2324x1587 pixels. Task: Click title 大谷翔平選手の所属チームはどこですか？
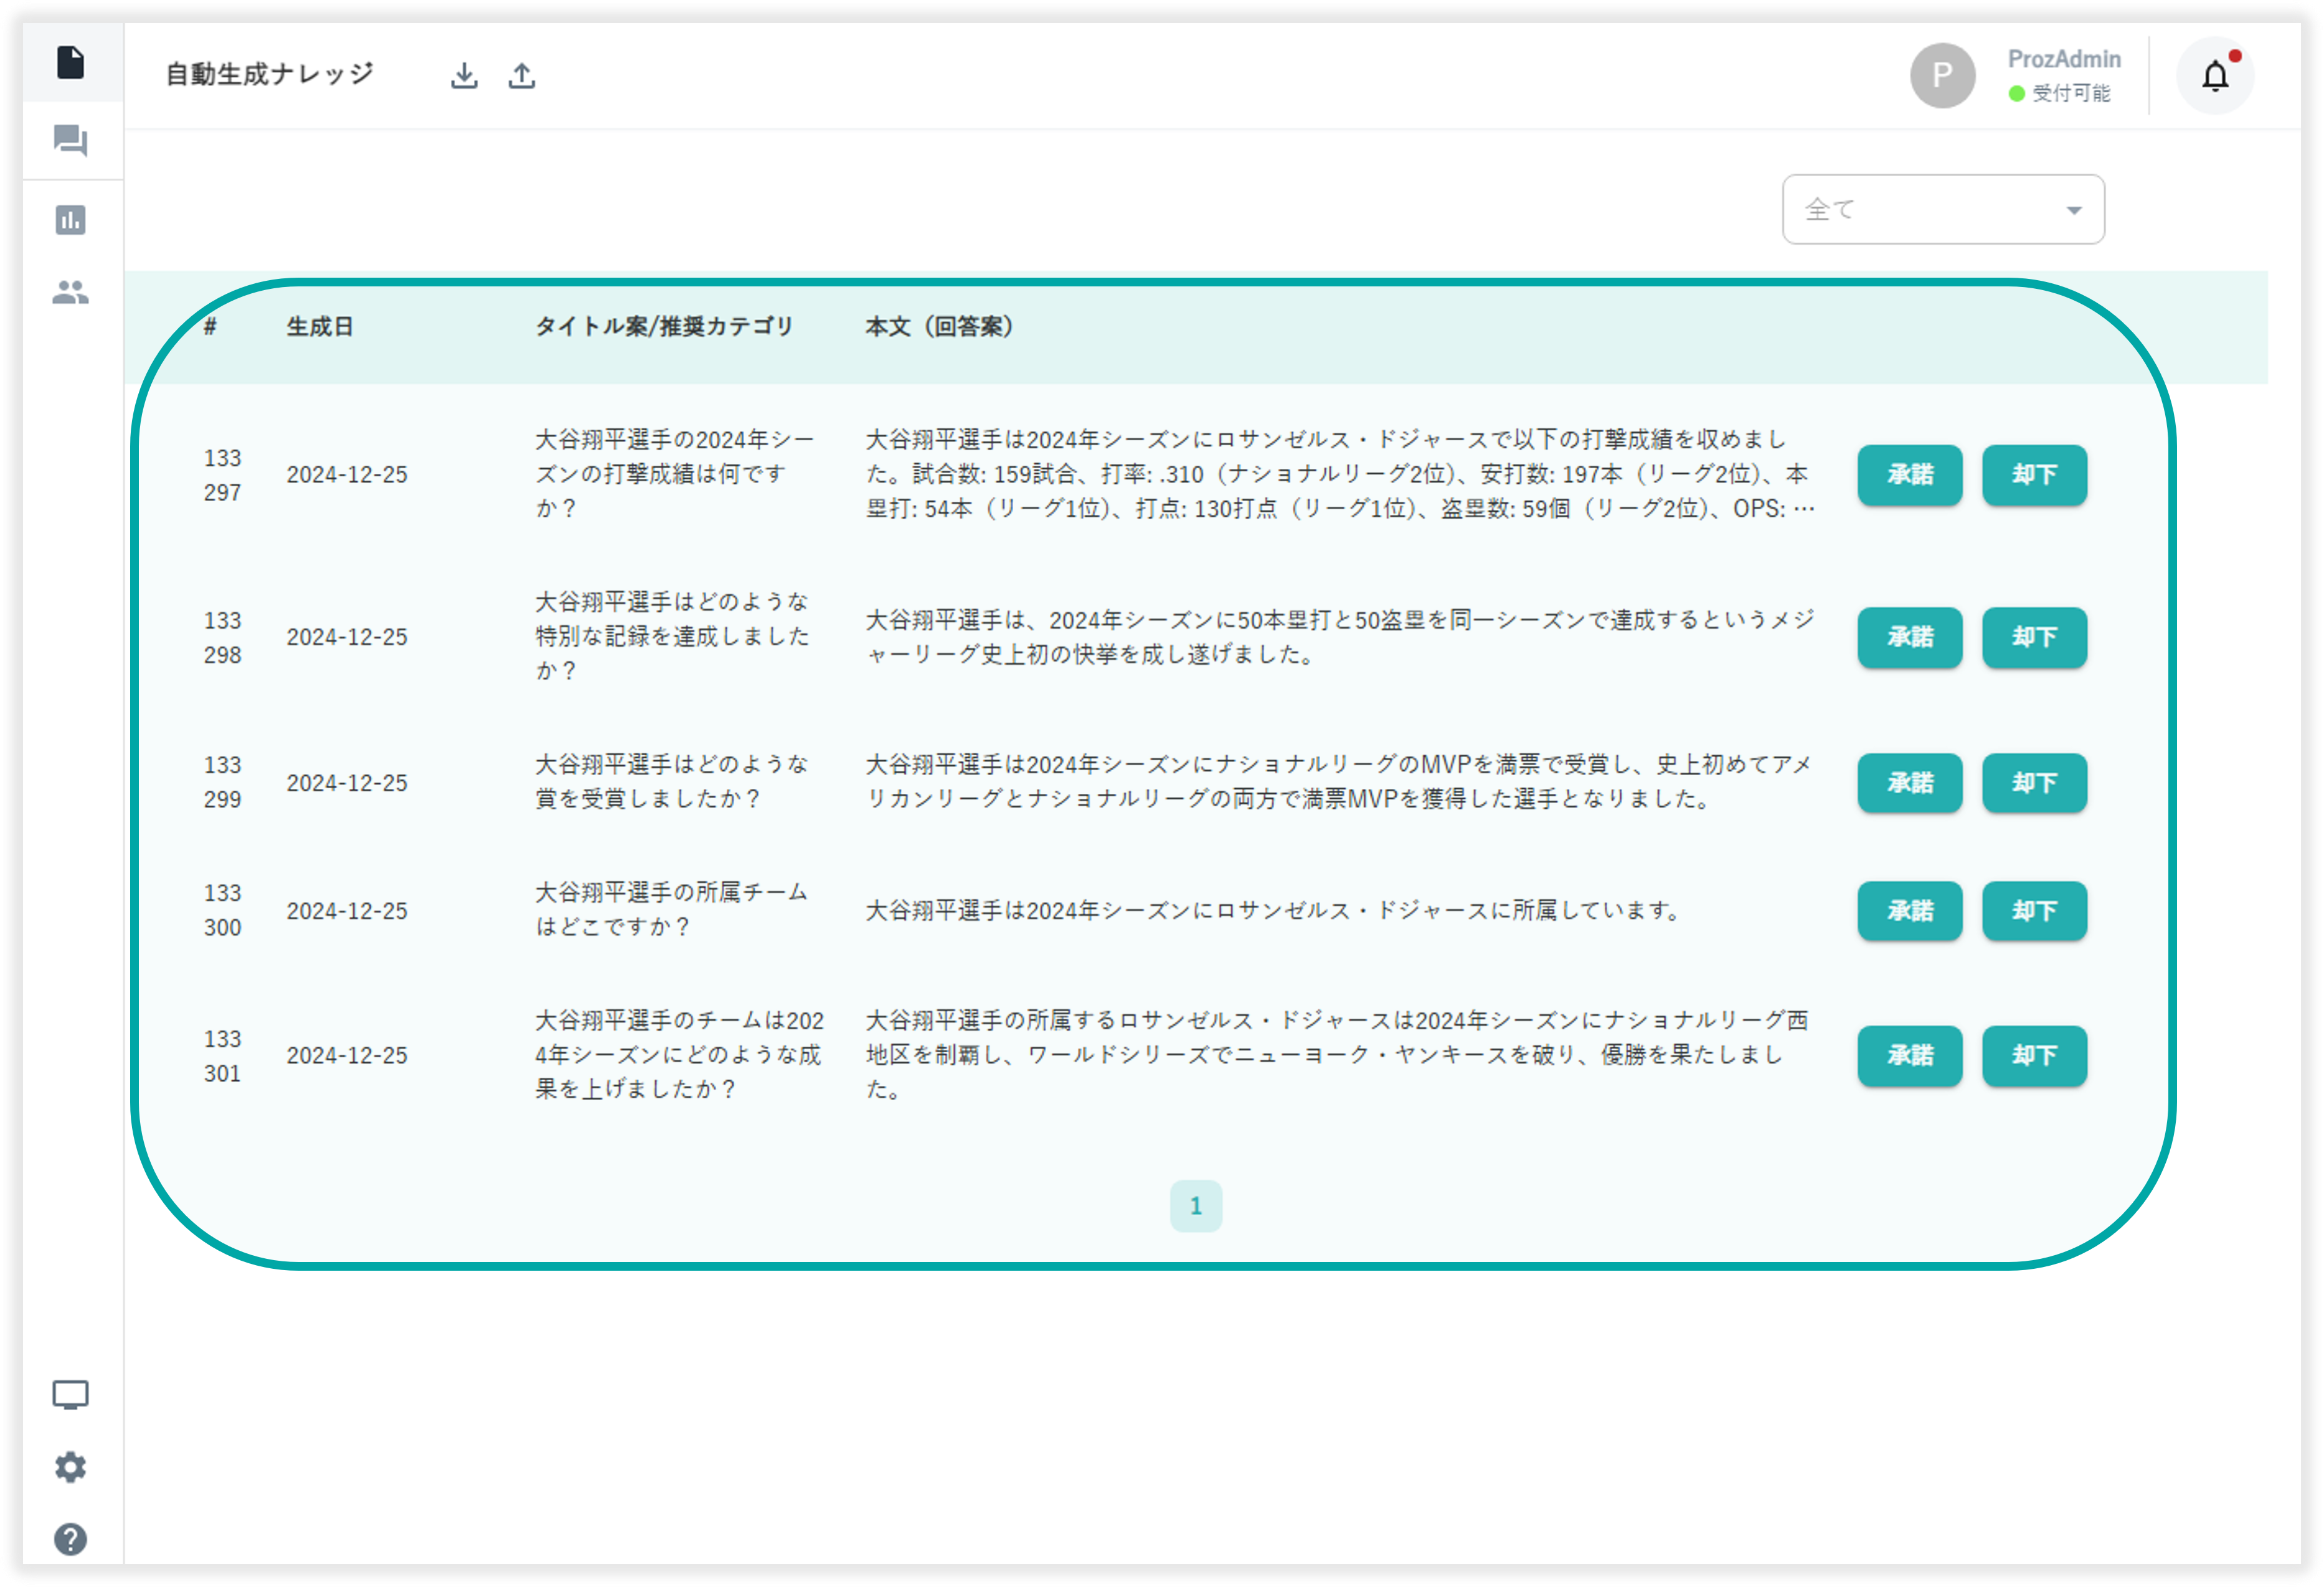pyautogui.click(x=672, y=910)
